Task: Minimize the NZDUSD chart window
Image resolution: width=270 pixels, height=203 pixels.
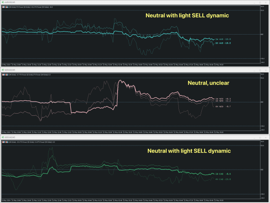Action: tap(254, 70)
